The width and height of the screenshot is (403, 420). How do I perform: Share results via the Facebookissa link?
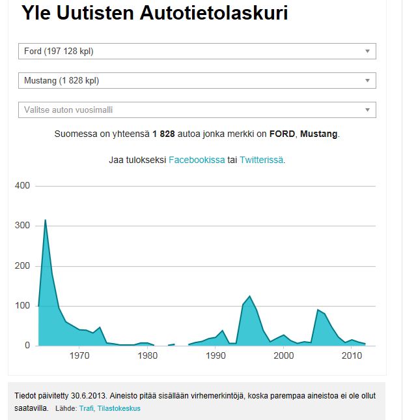coord(197,160)
